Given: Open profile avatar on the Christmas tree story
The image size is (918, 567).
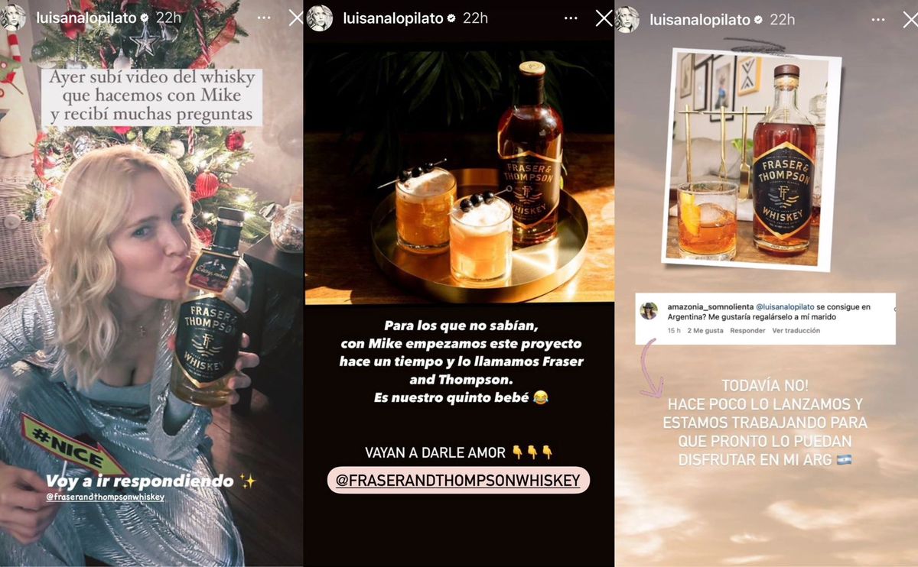Looking at the screenshot, I should (x=13, y=18).
